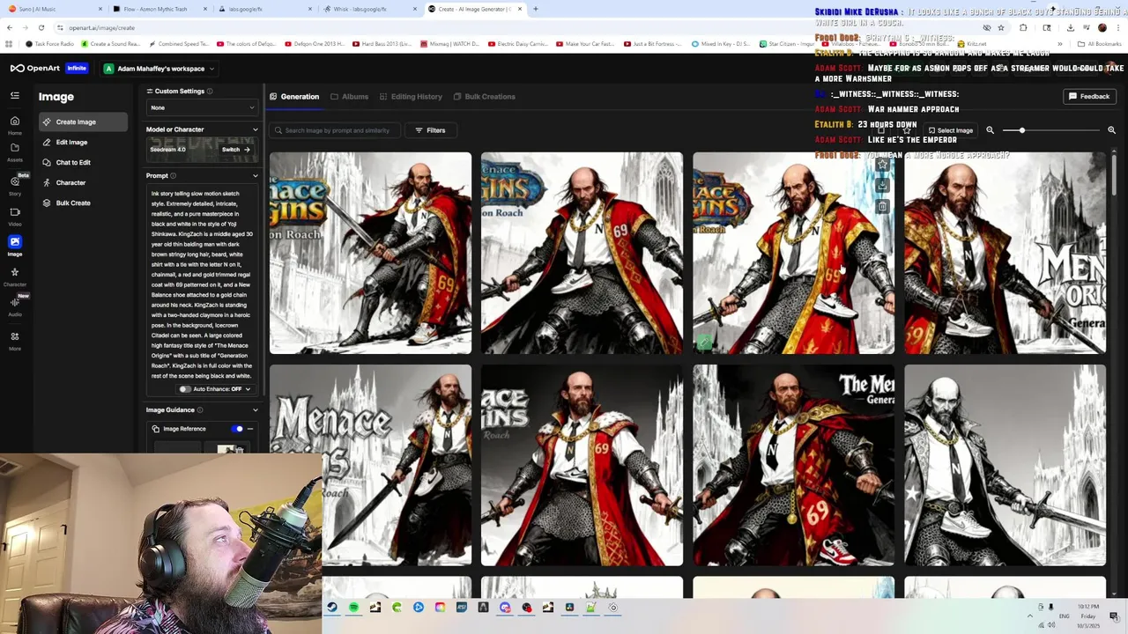
Task: Click the zoom out magnifier icon
Action: point(990,130)
